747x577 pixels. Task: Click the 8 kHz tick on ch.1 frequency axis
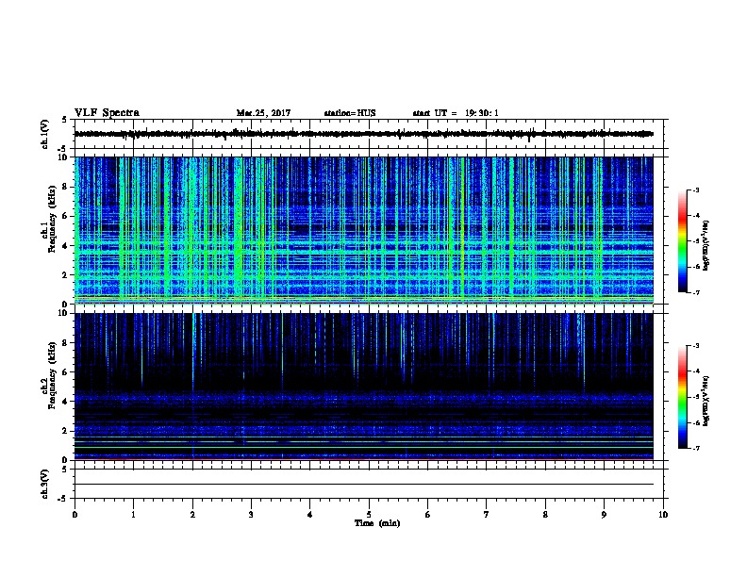[66, 187]
